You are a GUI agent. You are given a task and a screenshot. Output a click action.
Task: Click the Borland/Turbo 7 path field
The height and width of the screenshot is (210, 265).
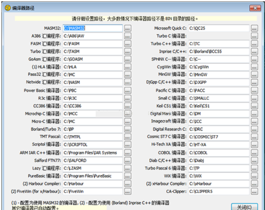(93, 129)
